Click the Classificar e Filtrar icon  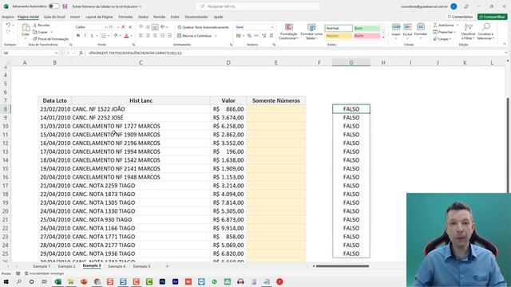click(469, 27)
